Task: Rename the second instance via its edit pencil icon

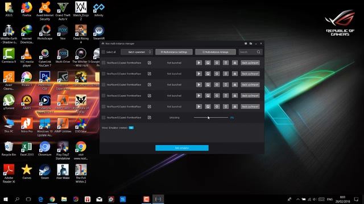Action: (149, 74)
